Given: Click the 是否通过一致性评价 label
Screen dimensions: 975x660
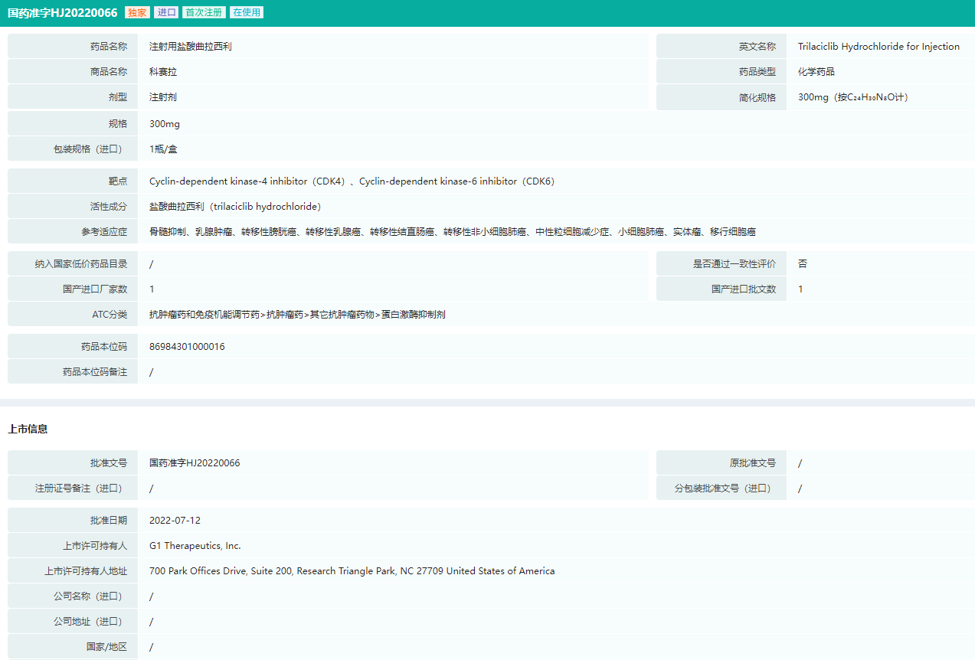Looking at the screenshot, I should coord(735,264).
